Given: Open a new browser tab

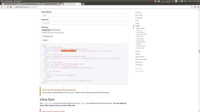Looking at the screenshot, I should pos(83,4).
